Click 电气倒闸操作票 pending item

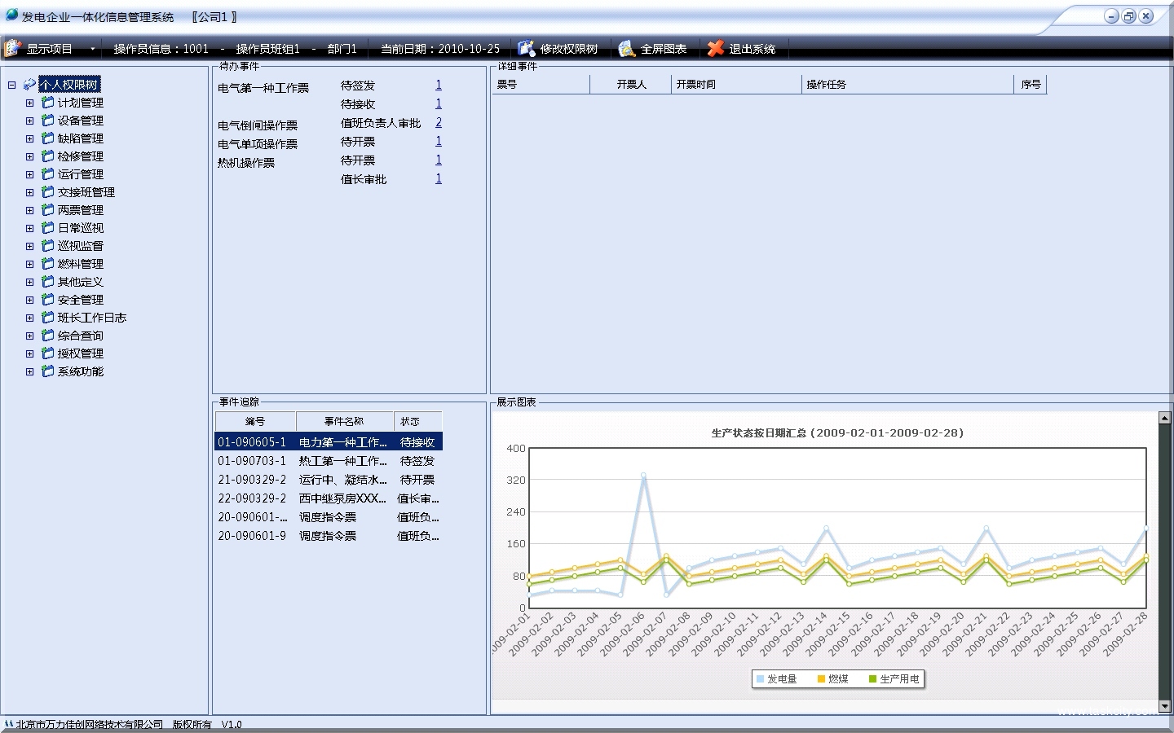point(258,125)
